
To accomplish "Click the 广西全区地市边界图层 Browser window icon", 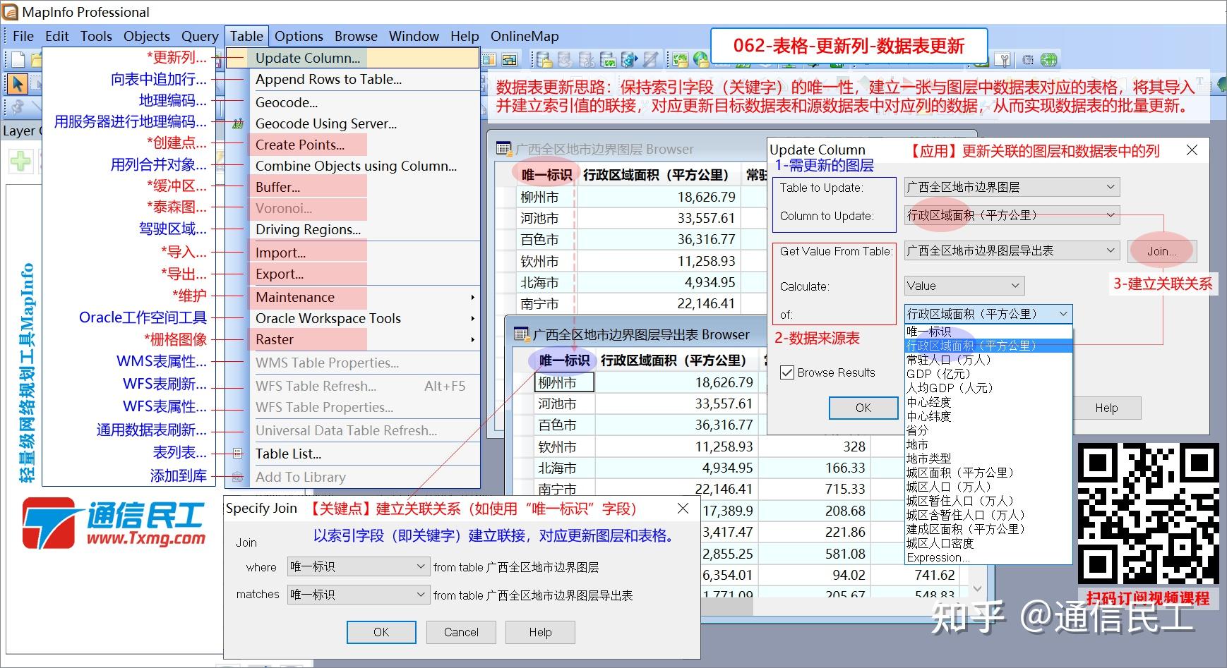I will pyautogui.click(x=503, y=149).
